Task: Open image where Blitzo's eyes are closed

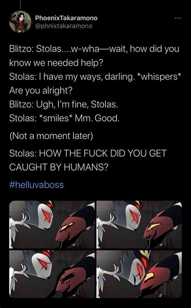Action: pos(52,274)
